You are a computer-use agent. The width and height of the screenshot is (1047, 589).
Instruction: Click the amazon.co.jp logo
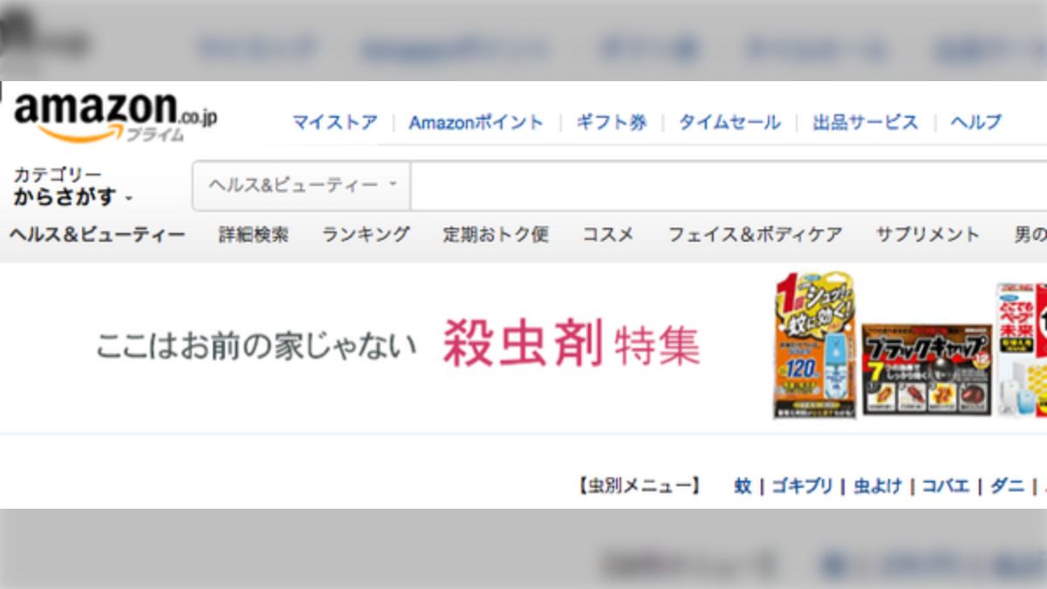(x=115, y=115)
